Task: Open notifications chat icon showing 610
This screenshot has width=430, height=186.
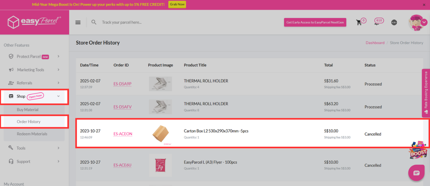Action: tap(379, 21)
